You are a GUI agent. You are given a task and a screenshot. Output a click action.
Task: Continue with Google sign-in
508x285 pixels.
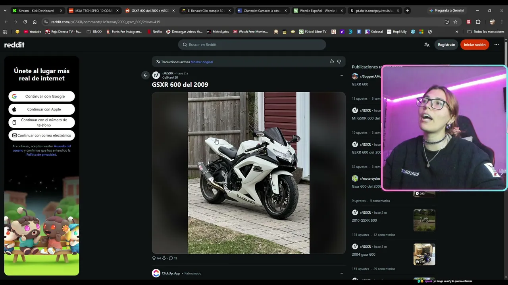pyautogui.click(x=42, y=96)
